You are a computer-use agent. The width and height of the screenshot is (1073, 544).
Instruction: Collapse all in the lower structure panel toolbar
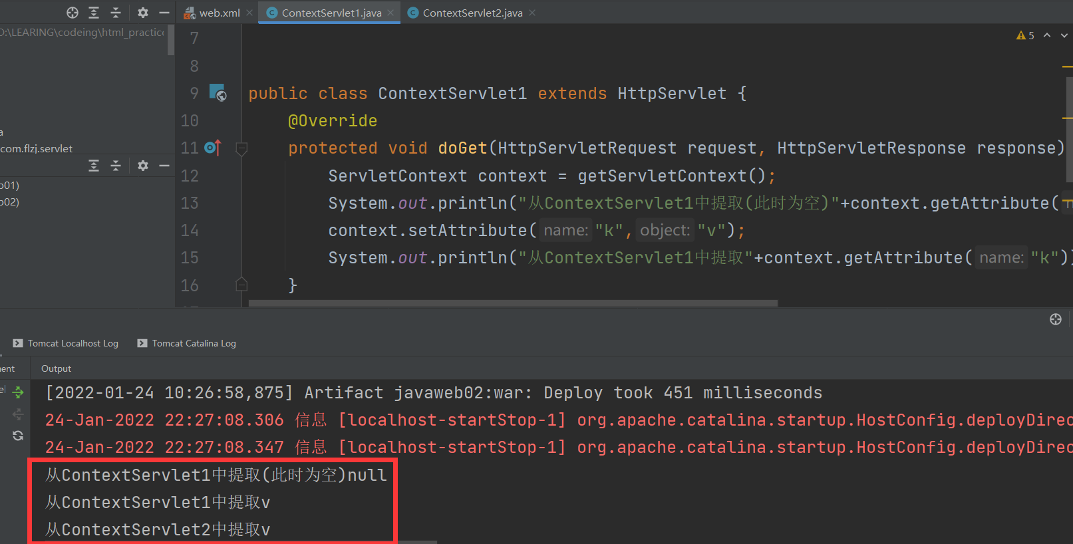tap(116, 166)
